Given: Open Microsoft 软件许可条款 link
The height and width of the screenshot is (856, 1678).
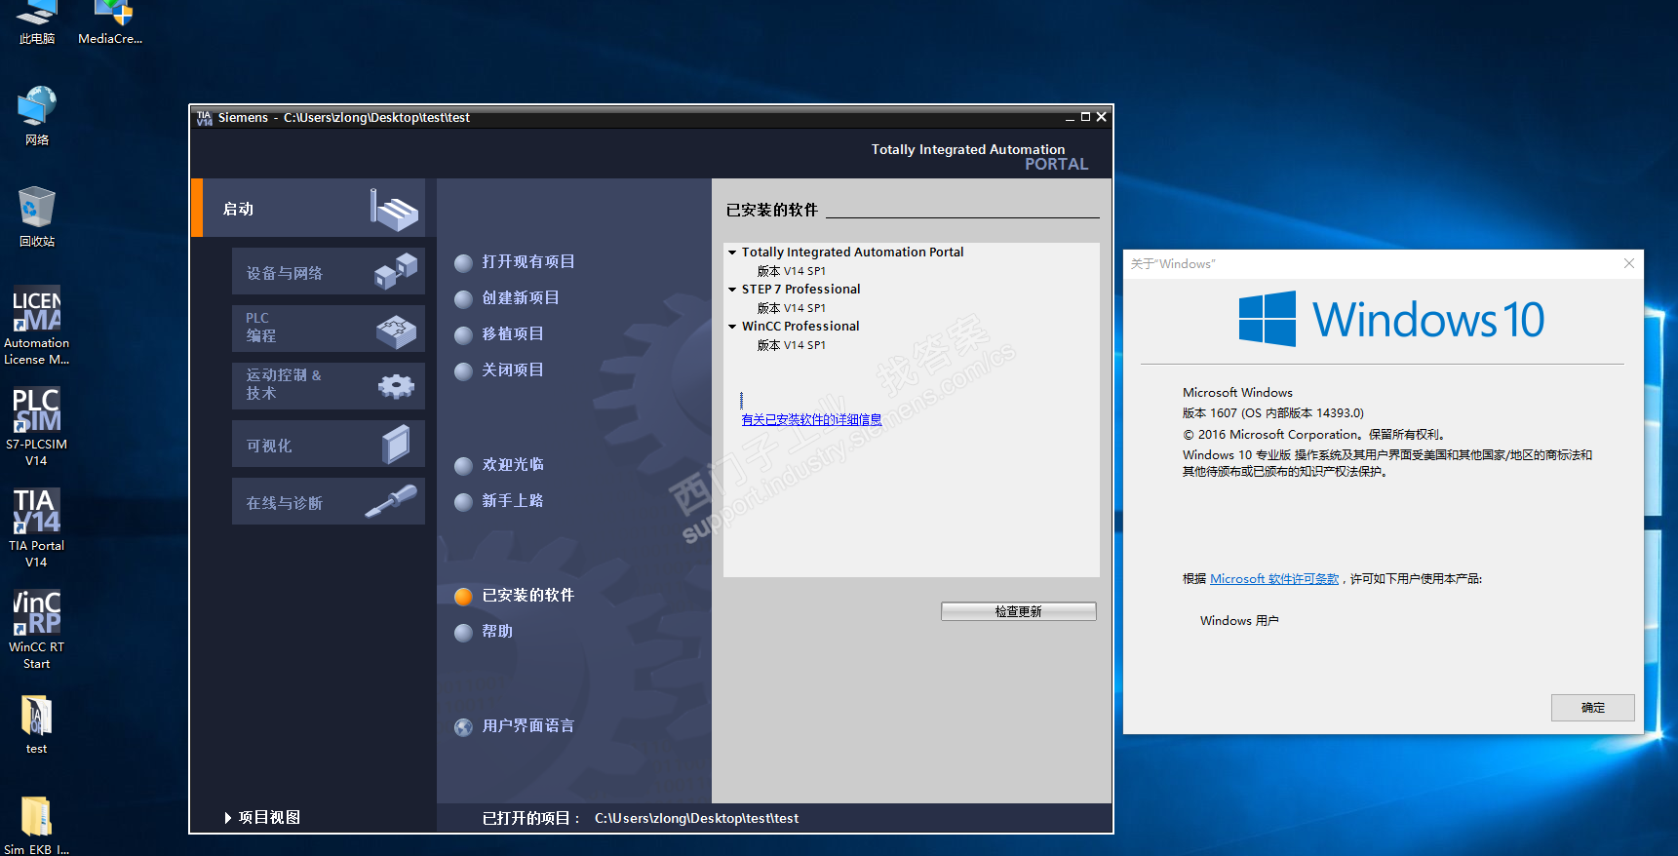Looking at the screenshot, I should point(1274,579).
